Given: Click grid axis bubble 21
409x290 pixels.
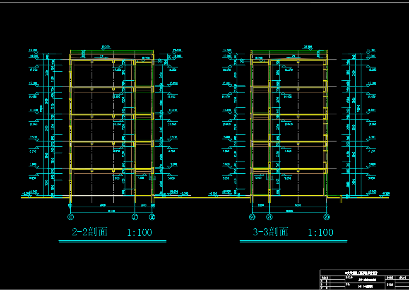Looking at the screenshot, I should 269,217.
